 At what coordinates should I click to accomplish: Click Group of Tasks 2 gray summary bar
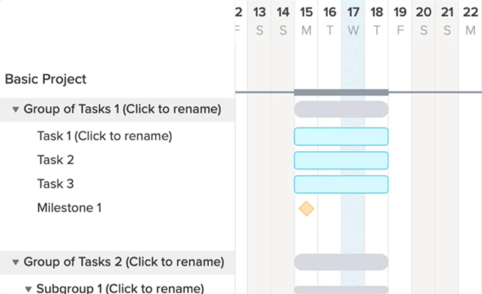point(341,262)
